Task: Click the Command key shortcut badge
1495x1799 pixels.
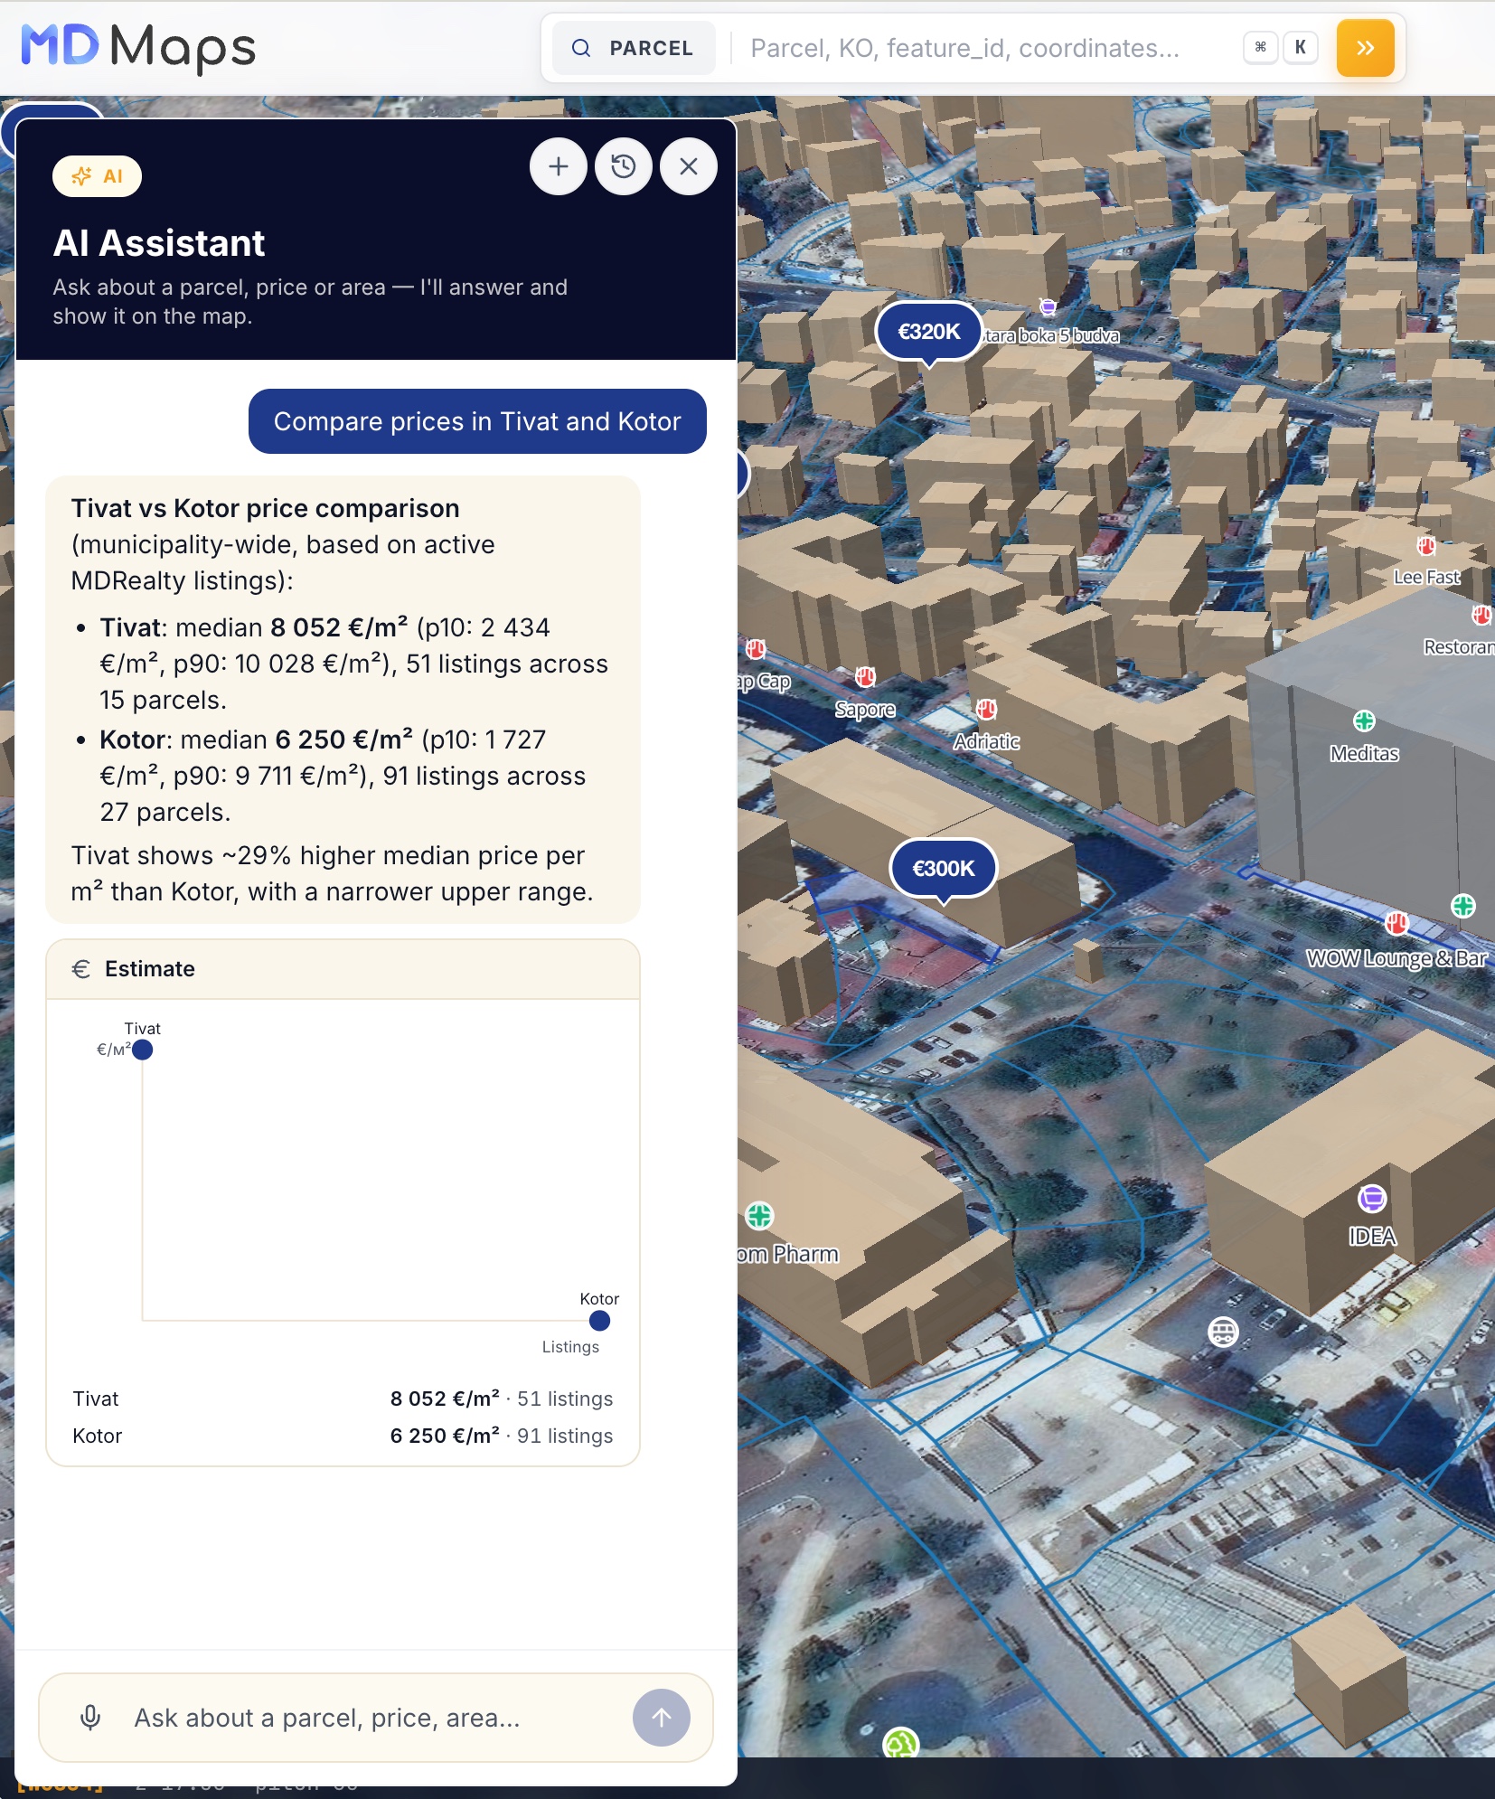Action: click(x=1260, y=48)
